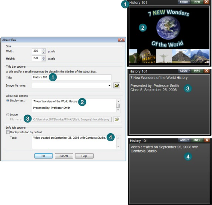Decrease the Height value with down arrow
Image resolution: width=212 pixels, height=205 pixels.
[44, 60]
